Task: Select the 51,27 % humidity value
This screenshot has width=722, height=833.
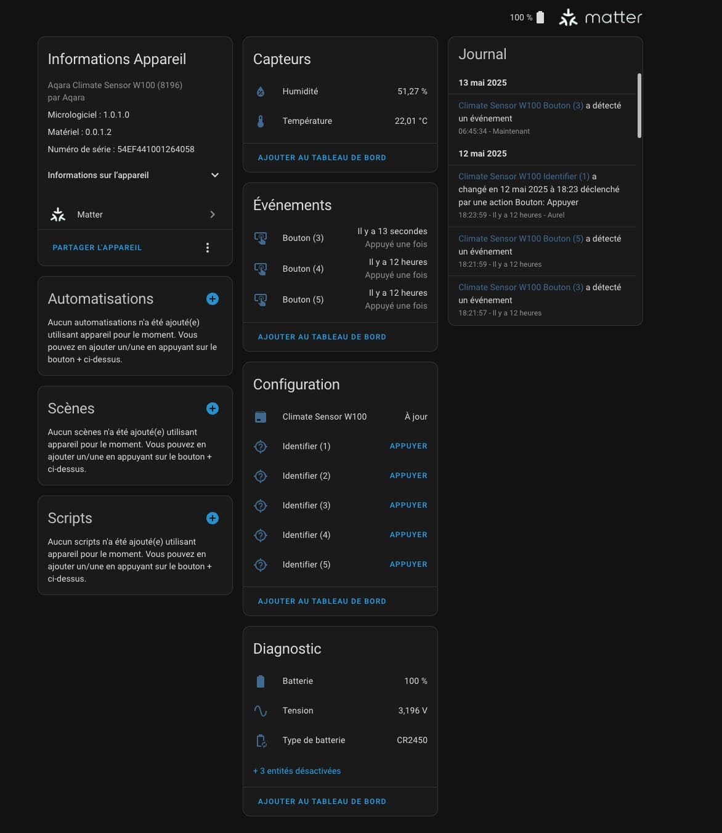Action: click(x=412, y=91)
